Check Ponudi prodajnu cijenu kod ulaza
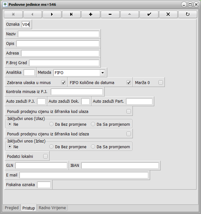Viewport: 201px width, 214px height. click(x=129, y=111)
